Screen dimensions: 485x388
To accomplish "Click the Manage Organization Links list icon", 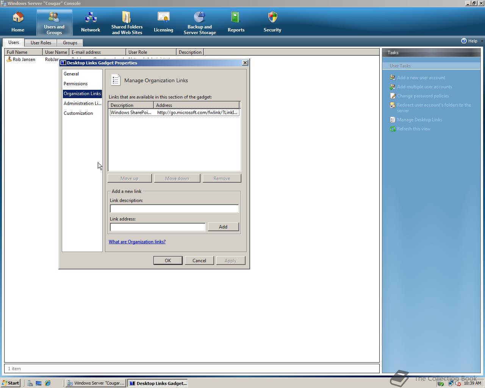I will (116, 80).
